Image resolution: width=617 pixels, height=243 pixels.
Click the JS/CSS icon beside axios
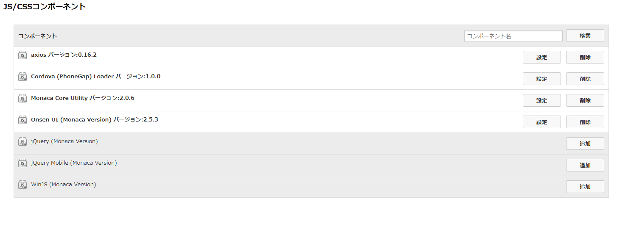pos(22,55)
